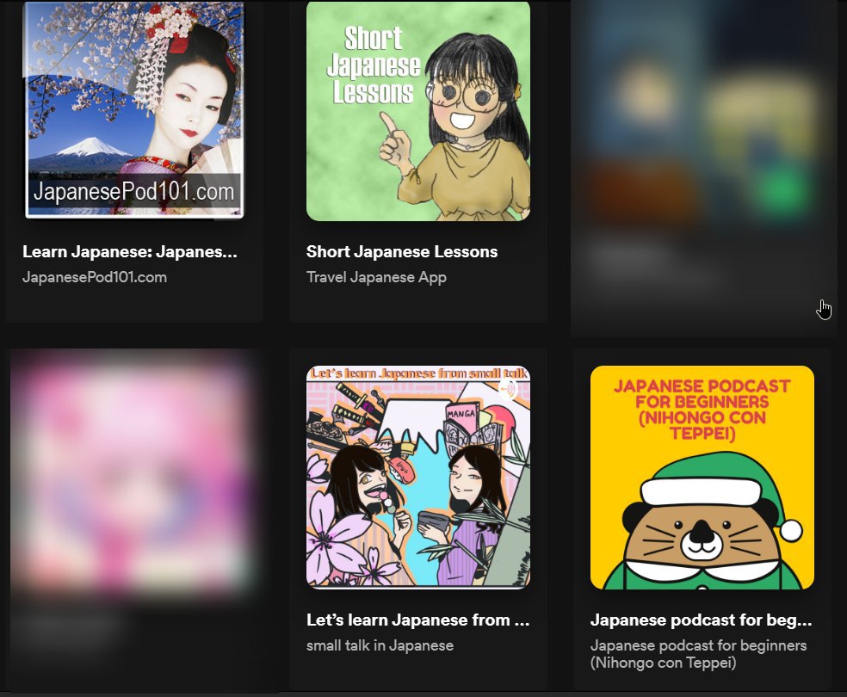This screenshot has width=847, height=697.
Task: Open the 'Learn Japanese: Japanes...' podcast title
Action: click(130, 251)
